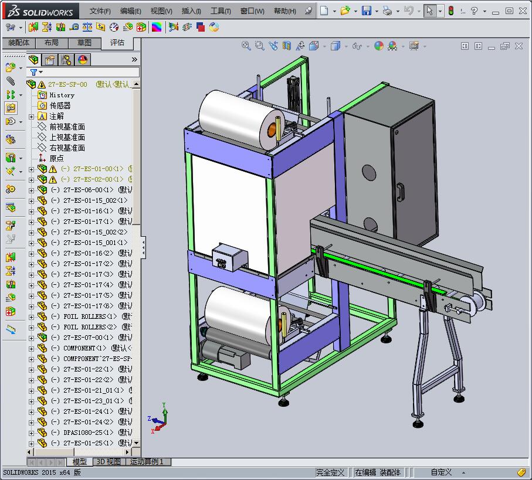Click the Open folder icon
Screen dimensions: 532x480
pyautogui.click(x=345, y=11)
